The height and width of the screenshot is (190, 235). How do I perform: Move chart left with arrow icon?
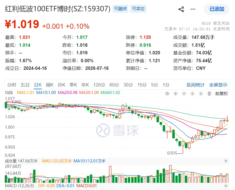[193, 94]
